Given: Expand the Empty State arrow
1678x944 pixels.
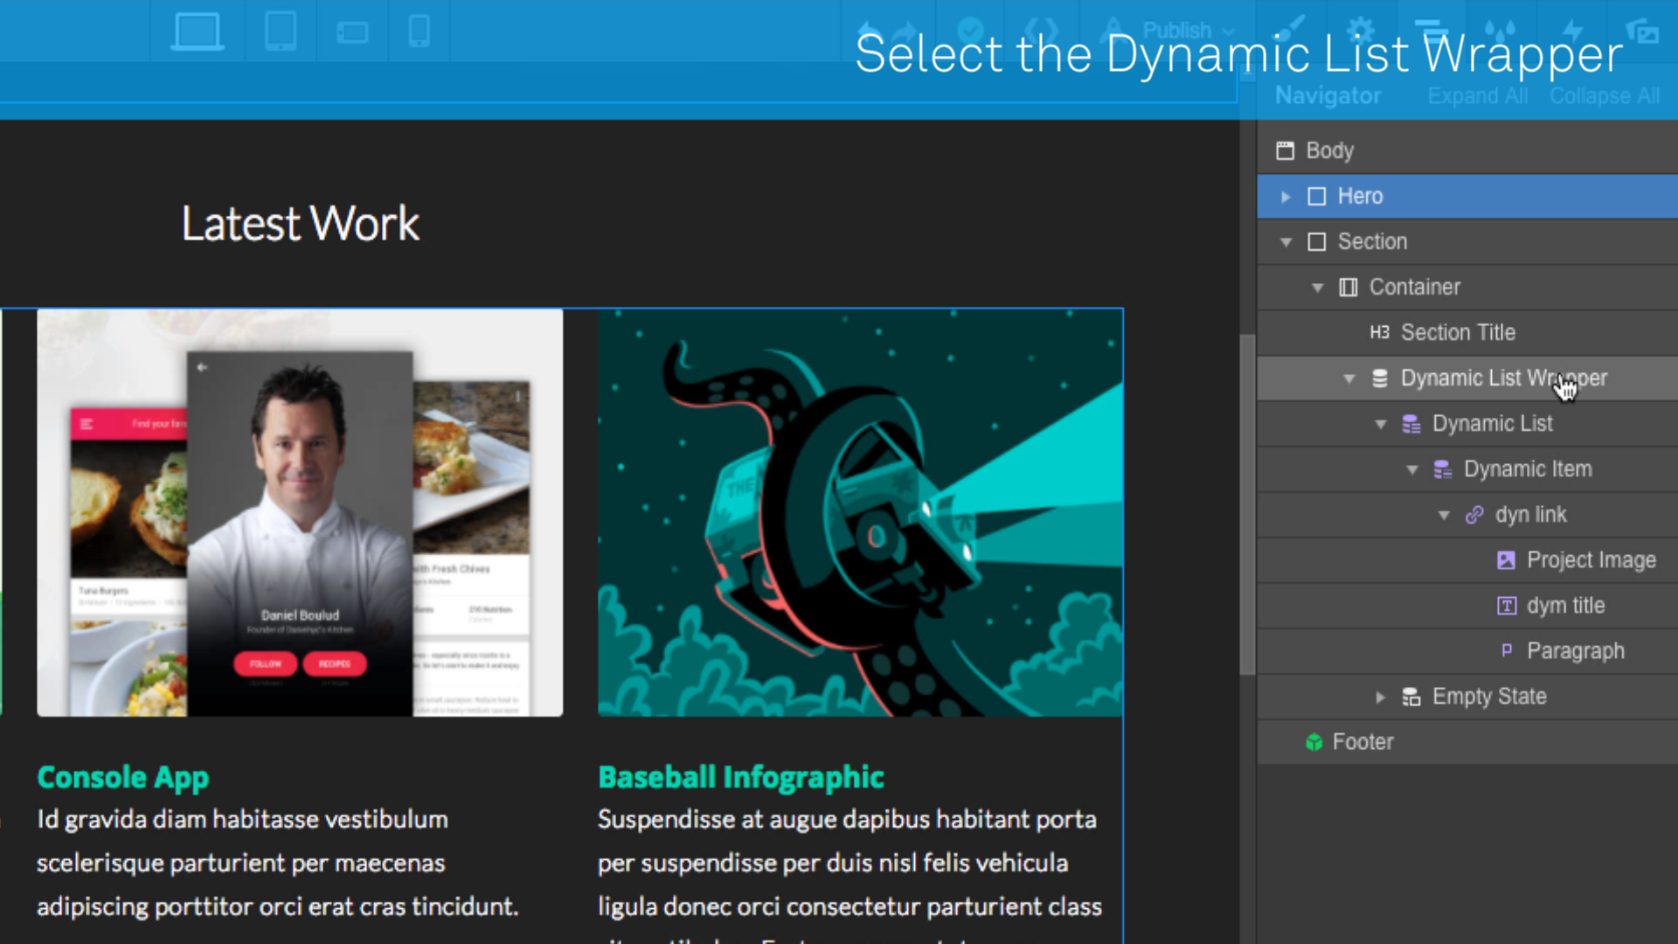Looking at the screenshot, I should coord(1380,697).
